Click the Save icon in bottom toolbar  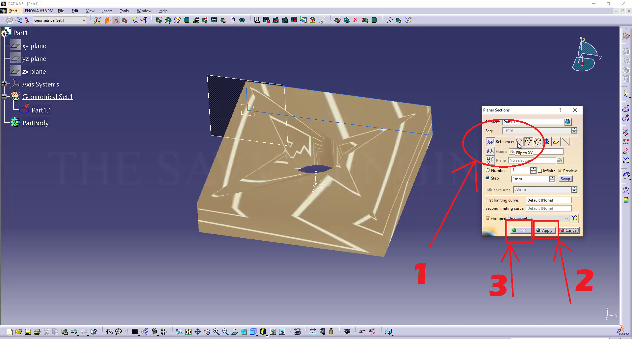coord(28,332)
